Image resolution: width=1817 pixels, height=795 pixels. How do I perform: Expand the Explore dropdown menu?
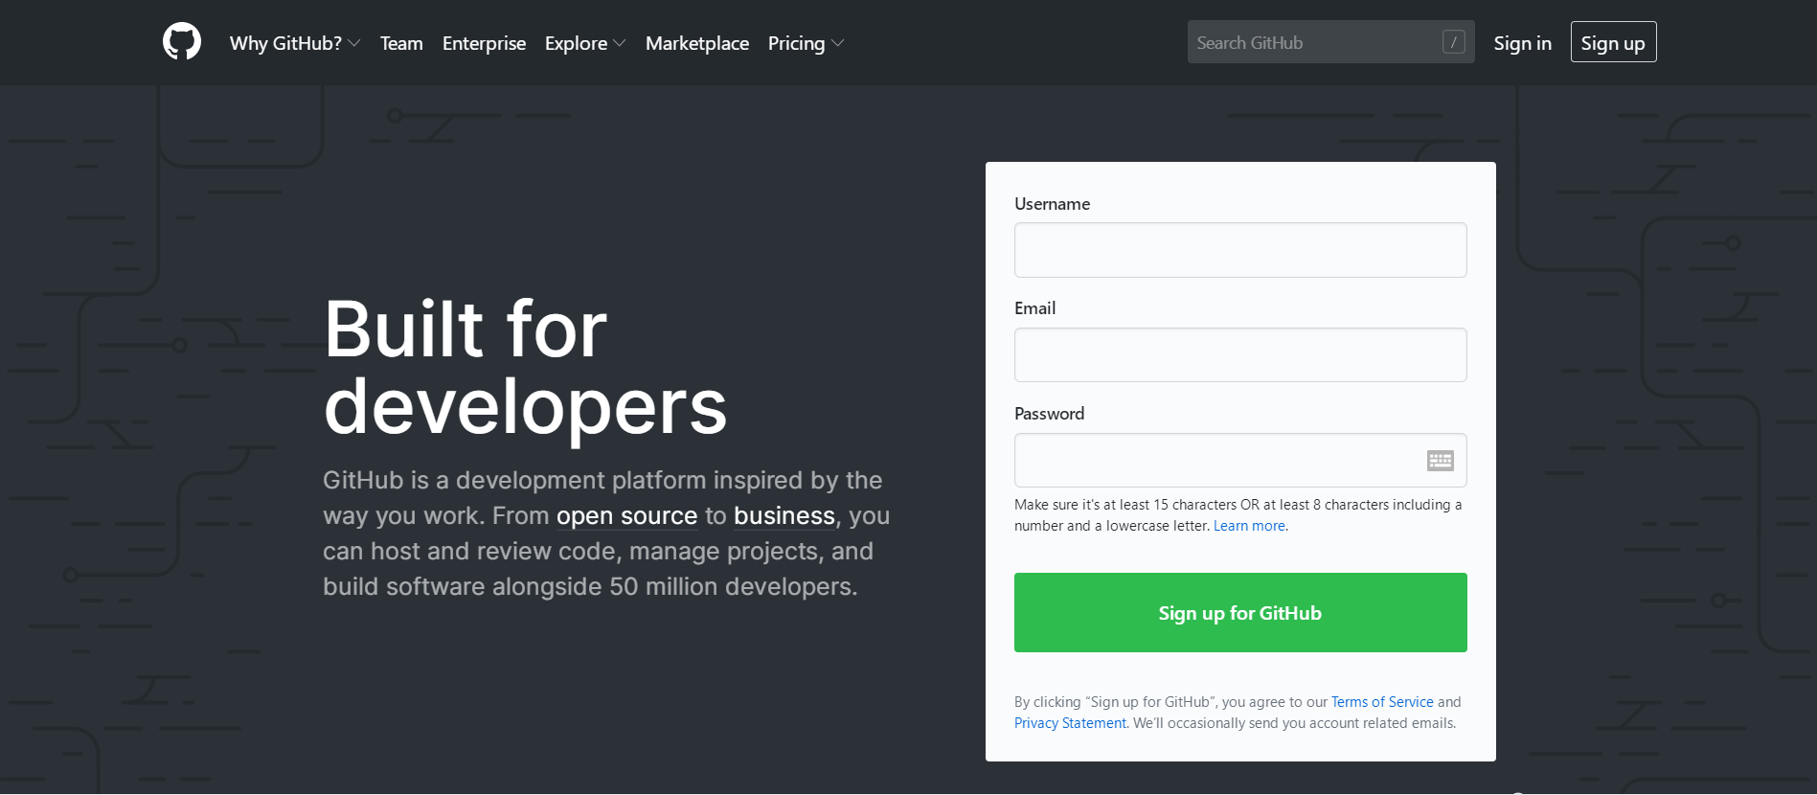click(x=585, y=43)
